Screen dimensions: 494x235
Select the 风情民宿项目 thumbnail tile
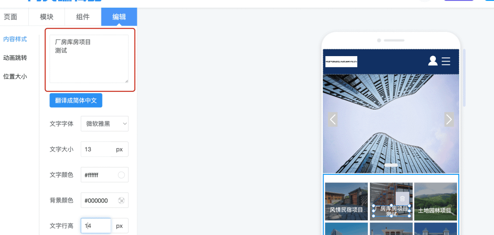[x=346, y=201]
